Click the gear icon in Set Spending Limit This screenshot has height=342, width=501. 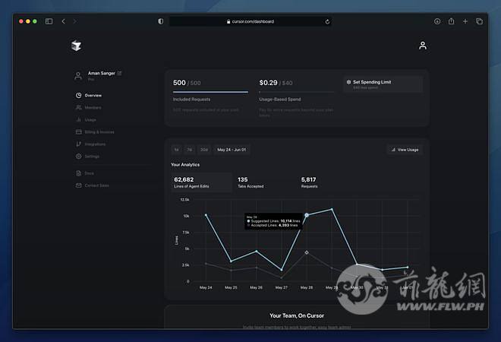(348, 82)
